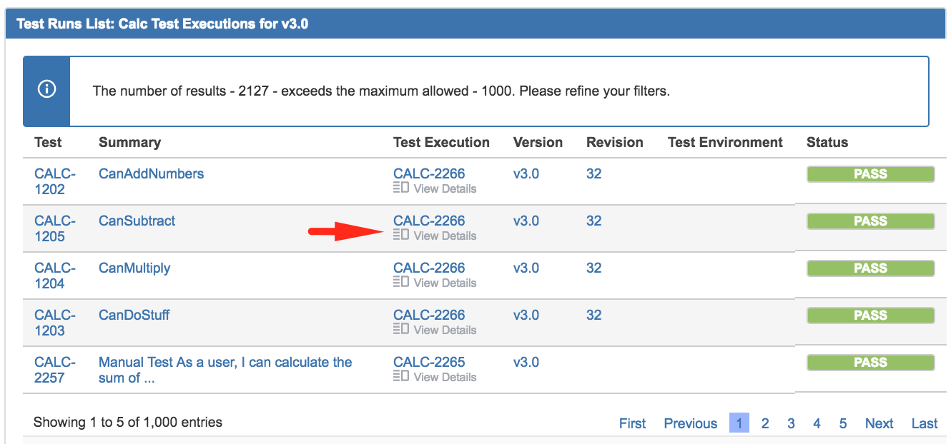The image size is (951, 444).
Task: Click PASS status bar for CanDoStuff
Action: point(870,316)
